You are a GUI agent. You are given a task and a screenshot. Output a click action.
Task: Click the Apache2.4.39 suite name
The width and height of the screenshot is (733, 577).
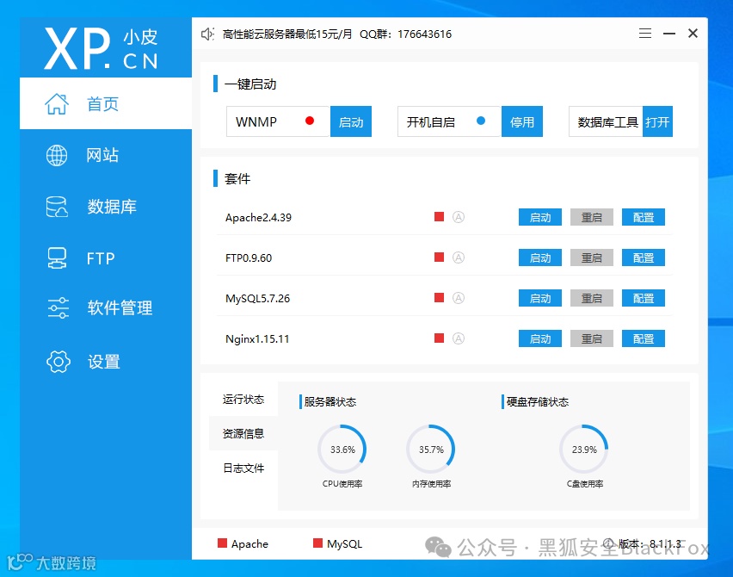258,218
